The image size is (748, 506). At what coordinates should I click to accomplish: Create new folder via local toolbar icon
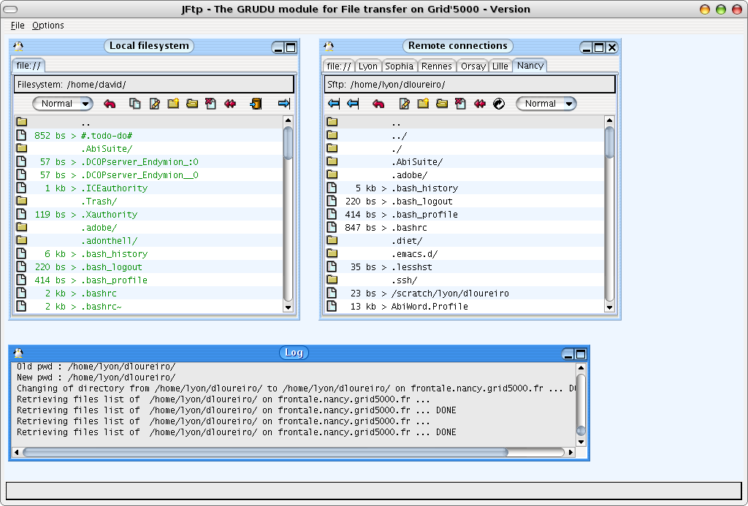173,104
